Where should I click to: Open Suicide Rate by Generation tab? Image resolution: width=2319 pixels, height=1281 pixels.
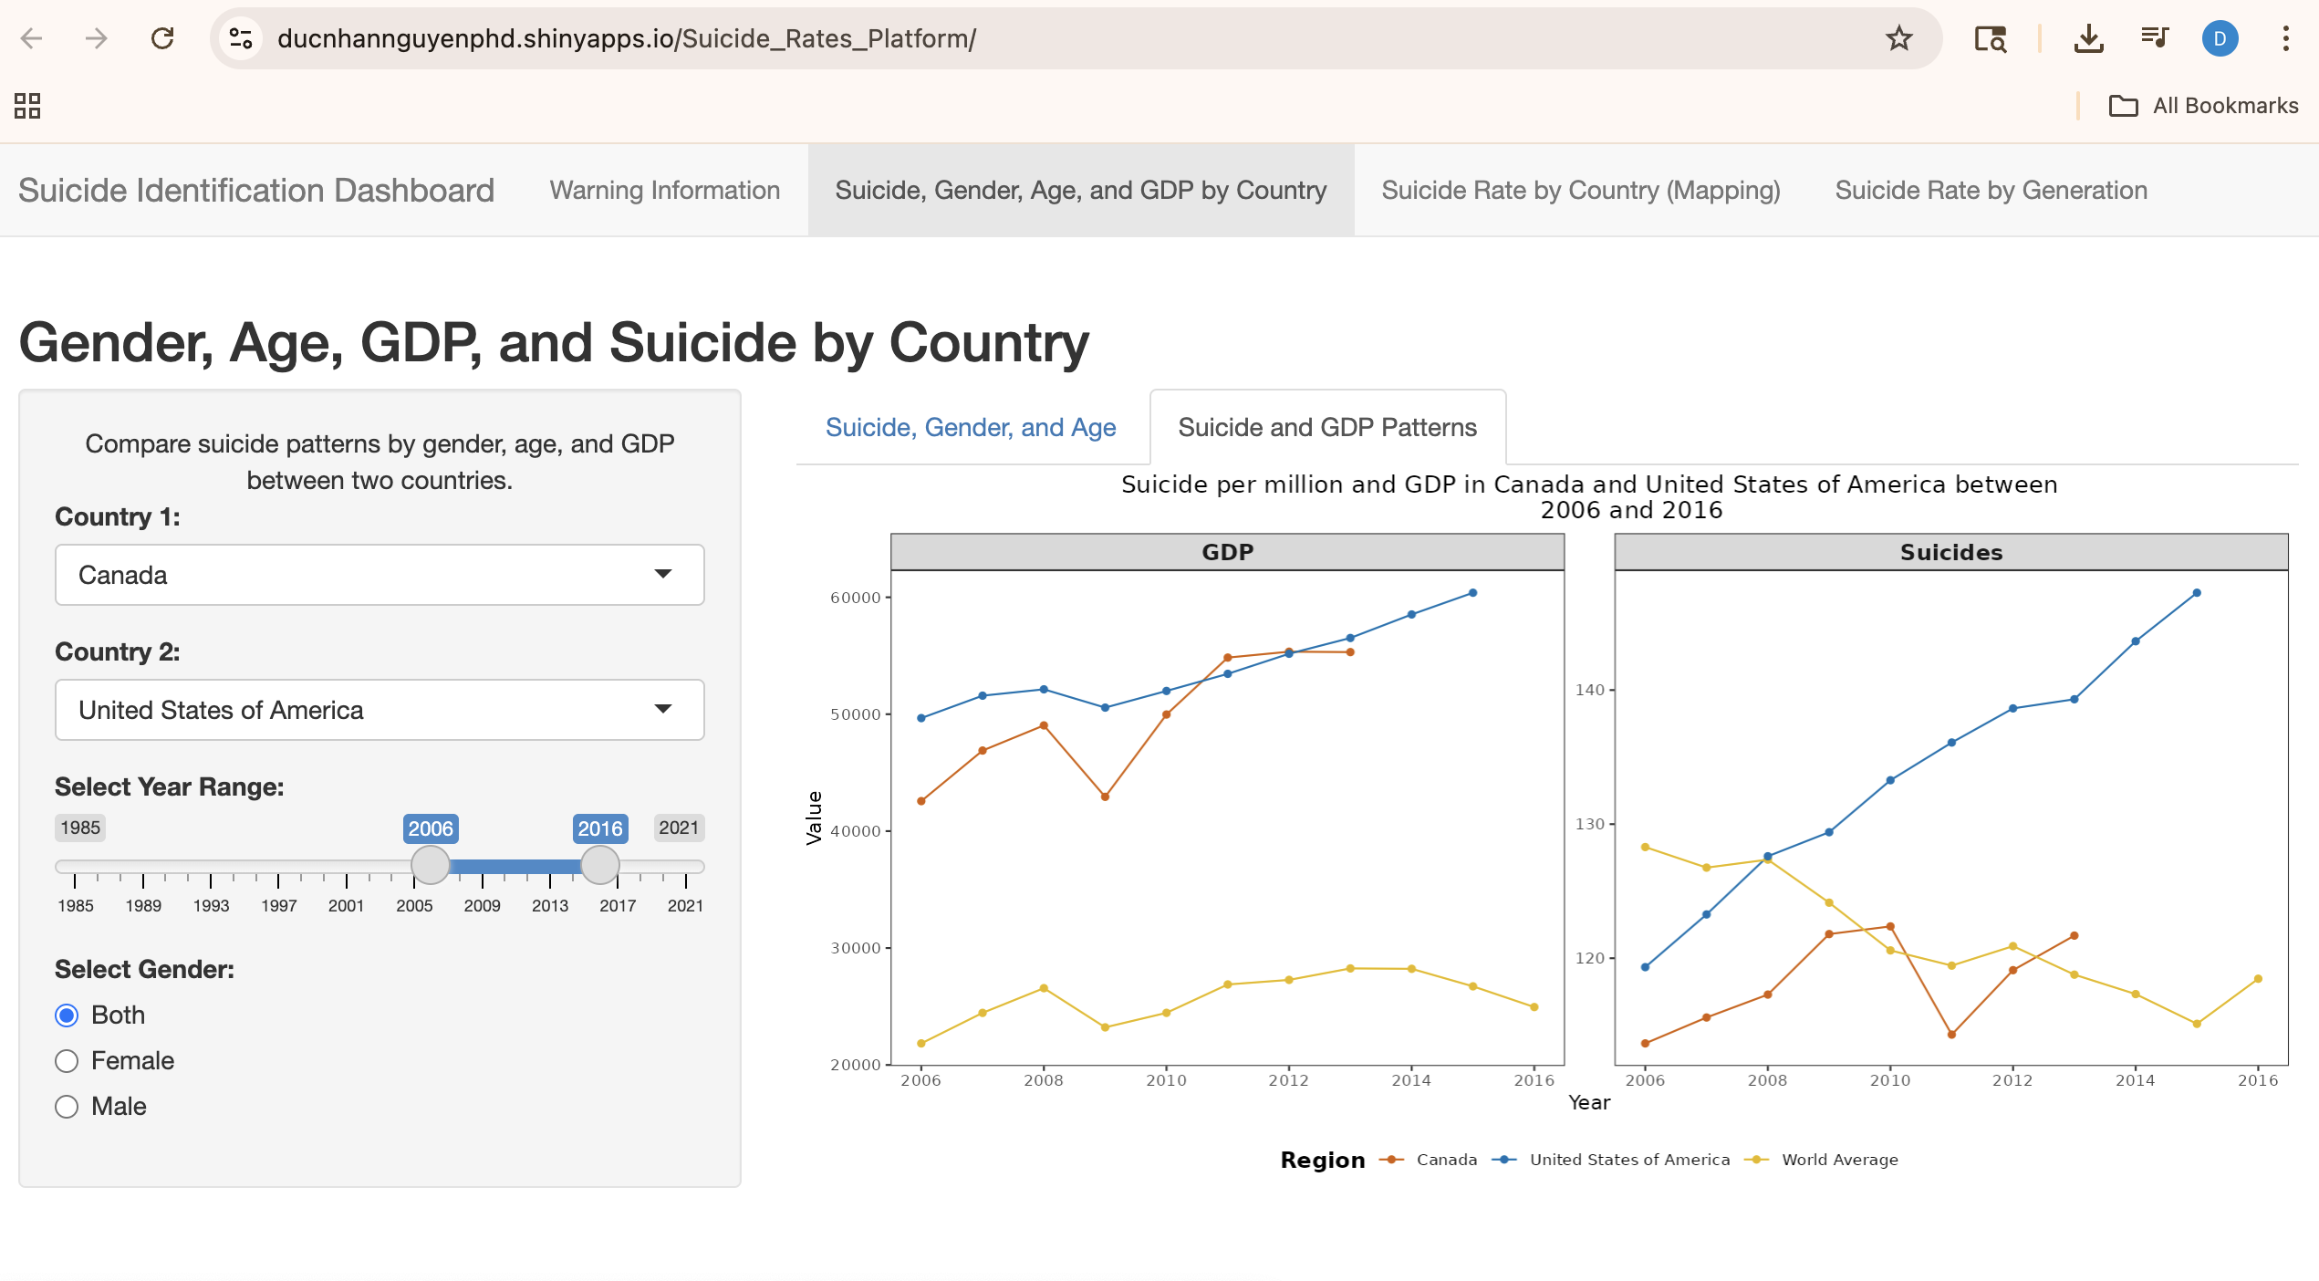(1991, 190)
